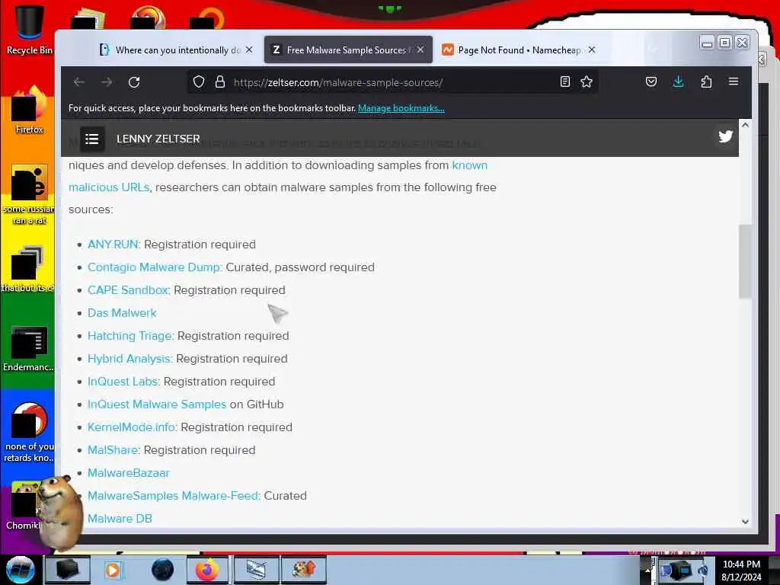Open the MalShare link
Viewport: 780px width, 585px height.
[113, 450]
